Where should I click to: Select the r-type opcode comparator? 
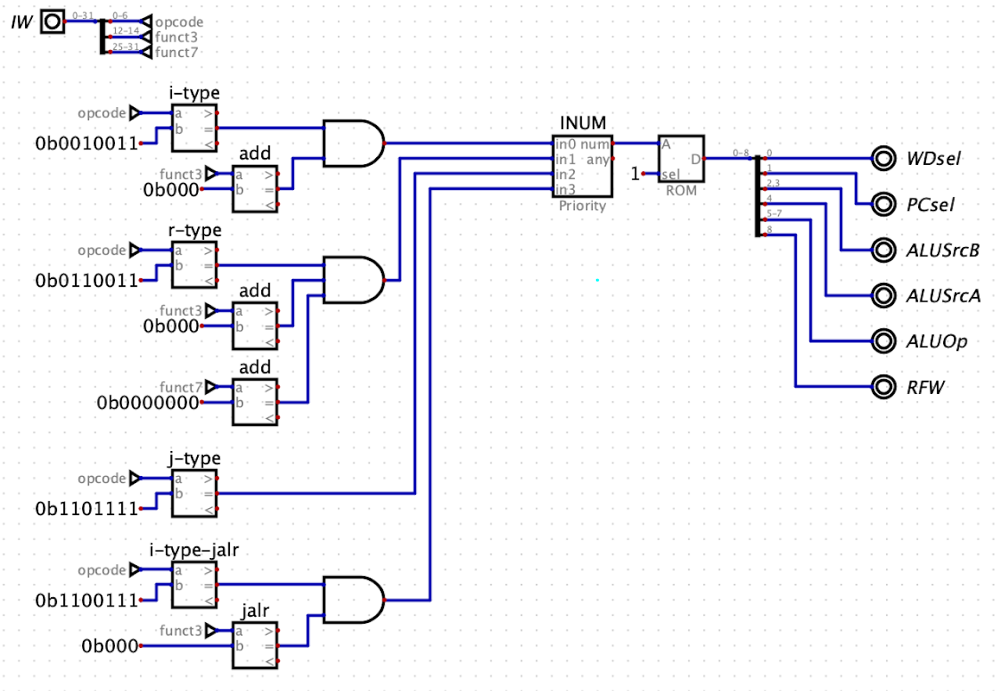[x=194, y=263]
